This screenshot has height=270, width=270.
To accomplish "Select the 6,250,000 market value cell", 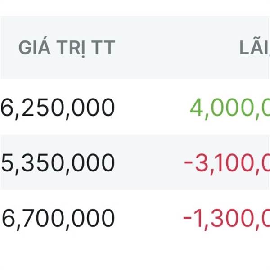I will click(58, 108).
